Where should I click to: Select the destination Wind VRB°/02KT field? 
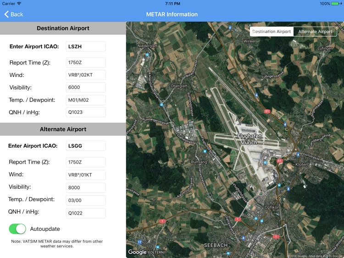(86, 75)
